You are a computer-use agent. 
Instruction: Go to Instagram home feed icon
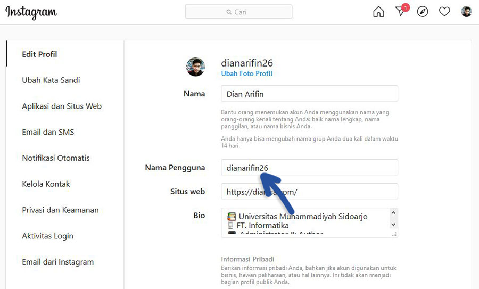point(378,12)
